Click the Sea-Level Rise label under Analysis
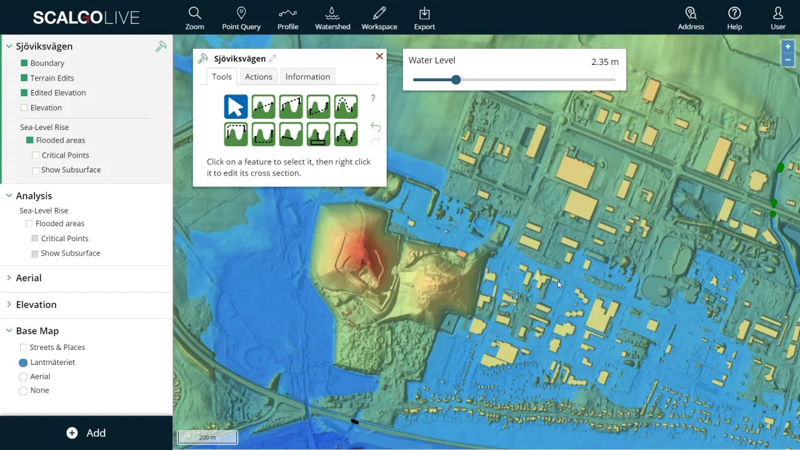This screenshot has height=450, width=800. pos(44,211)
